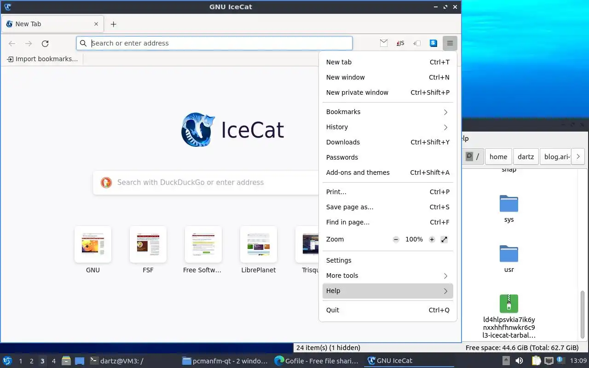Open the Free Software top site tile
The width and height of the screenshot is (589, 368).
coord(203,250)
